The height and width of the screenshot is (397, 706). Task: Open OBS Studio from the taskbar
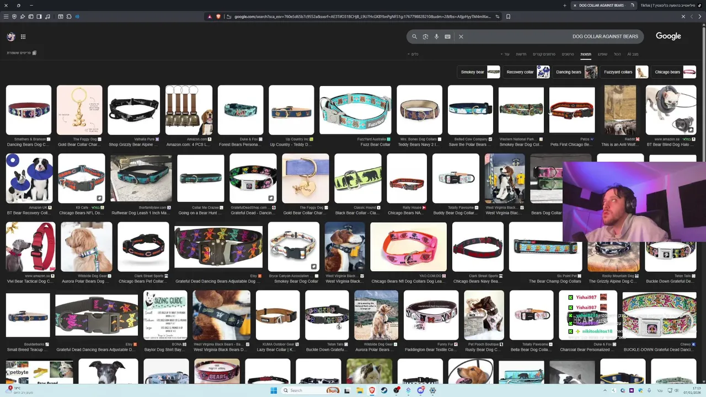click(396, 390)
